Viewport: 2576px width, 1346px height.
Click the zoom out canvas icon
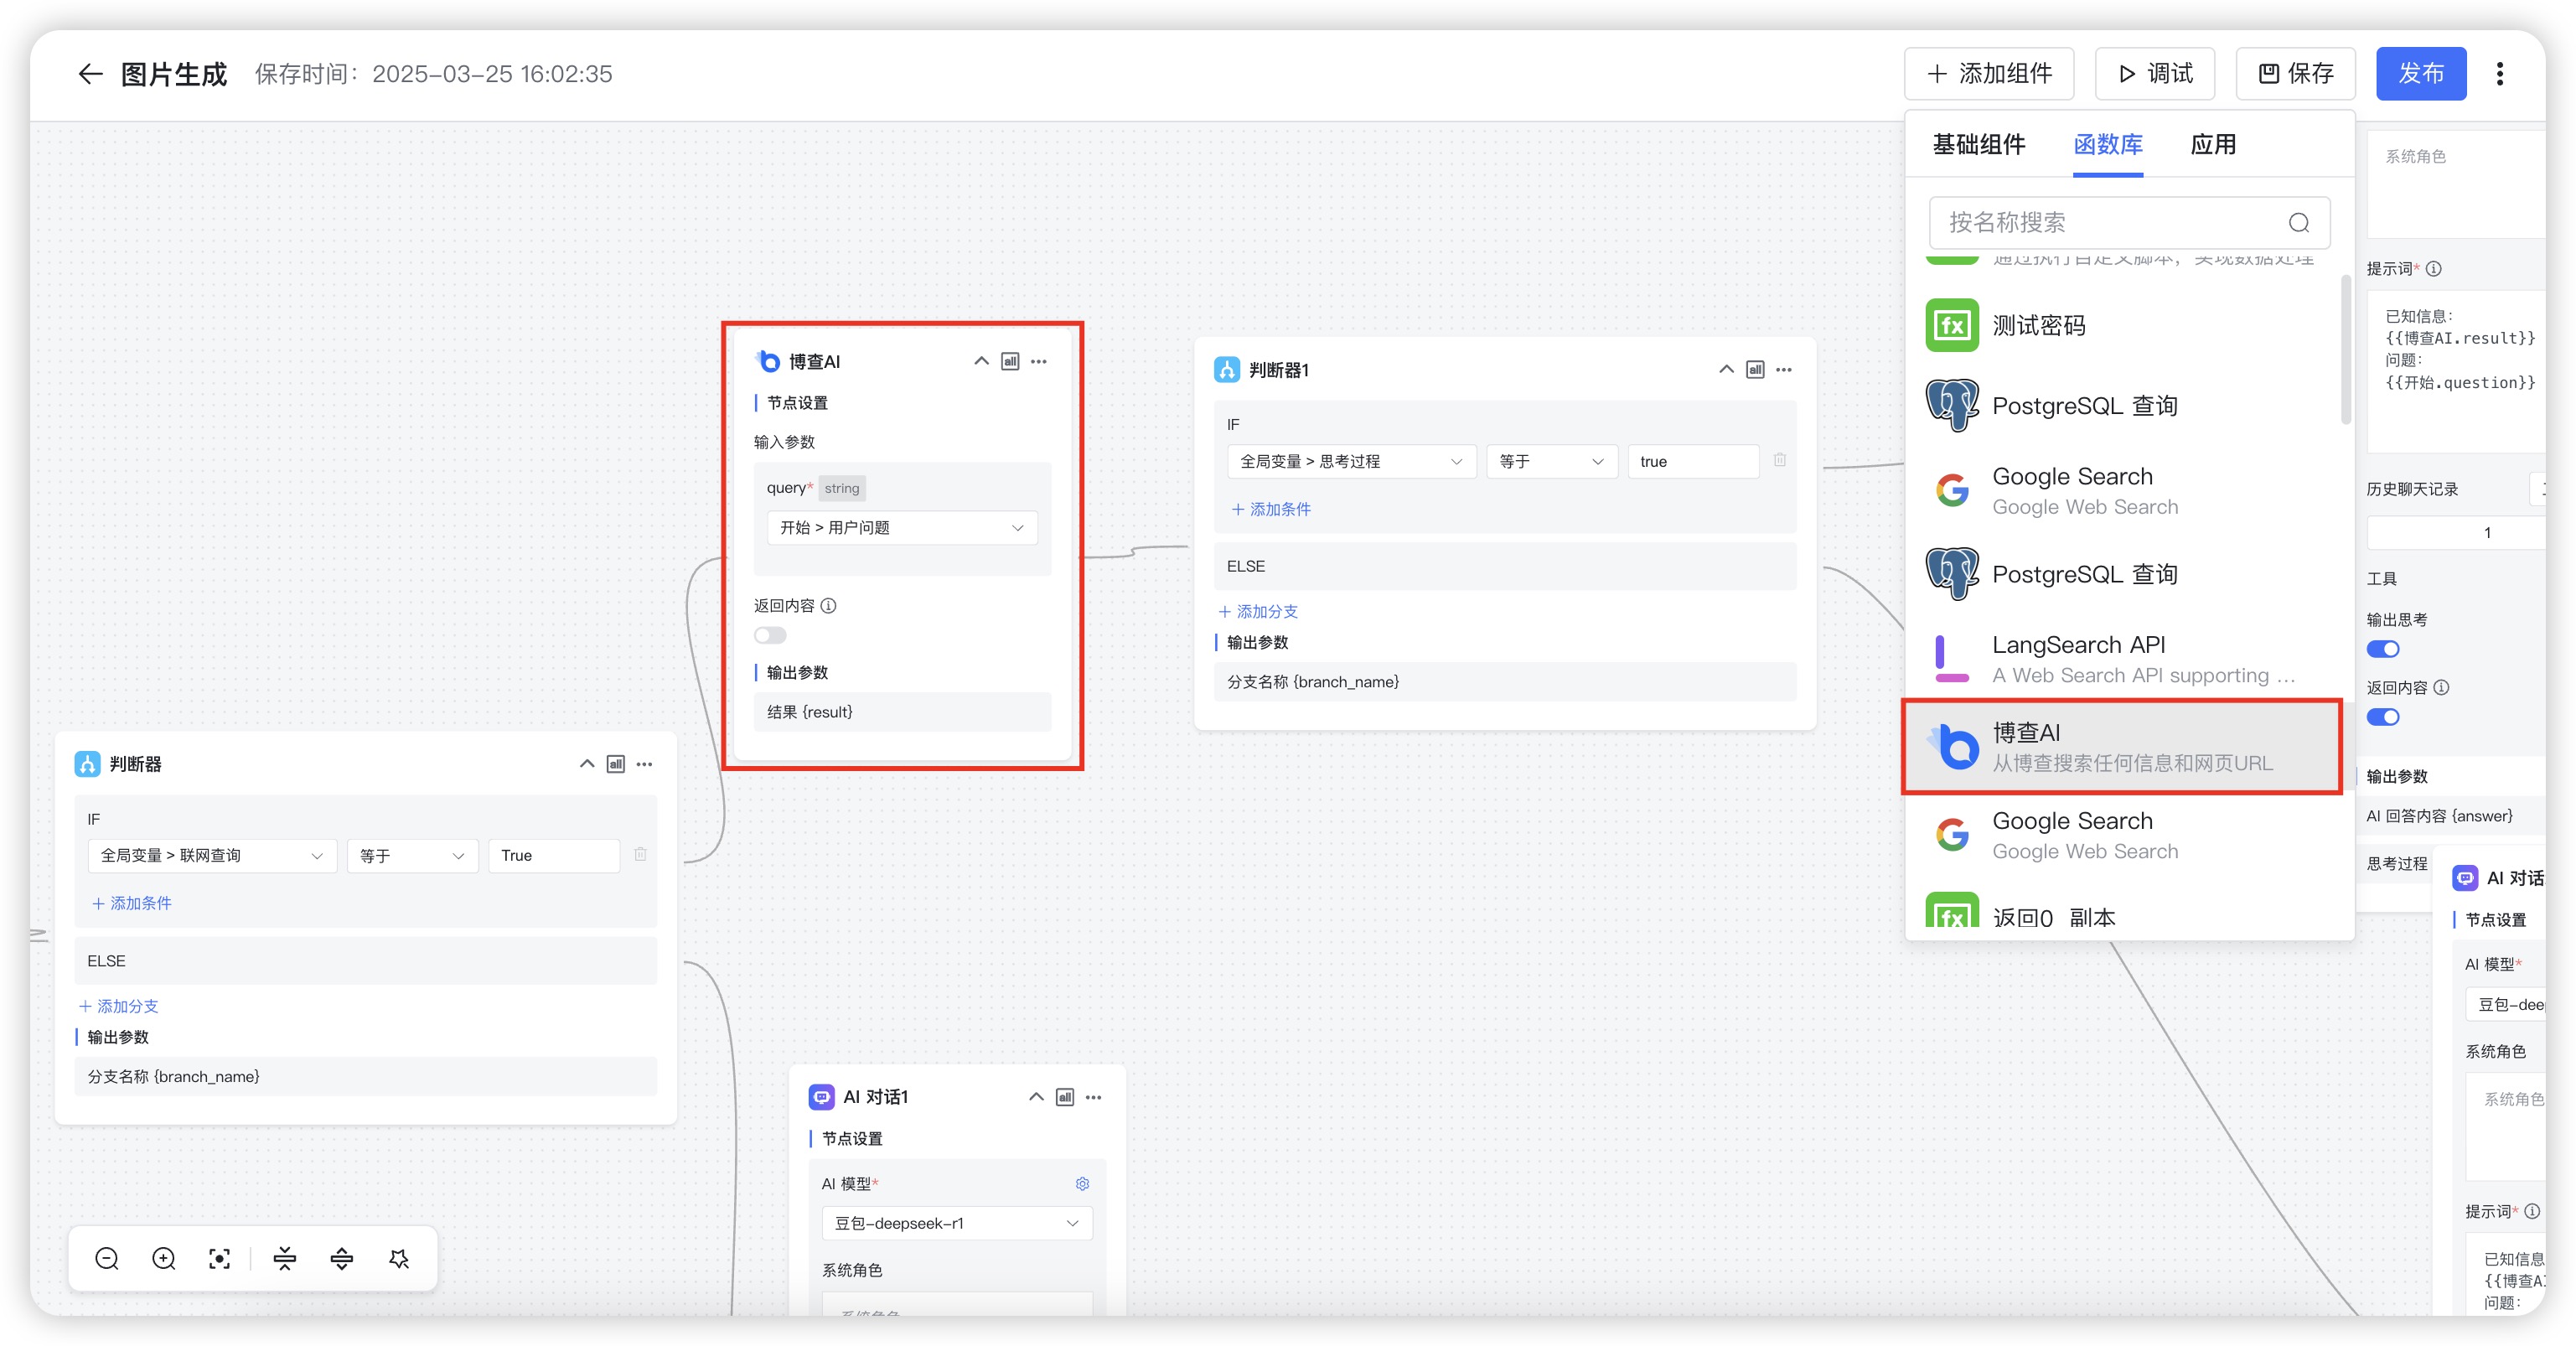click(x=107, y=1258)
